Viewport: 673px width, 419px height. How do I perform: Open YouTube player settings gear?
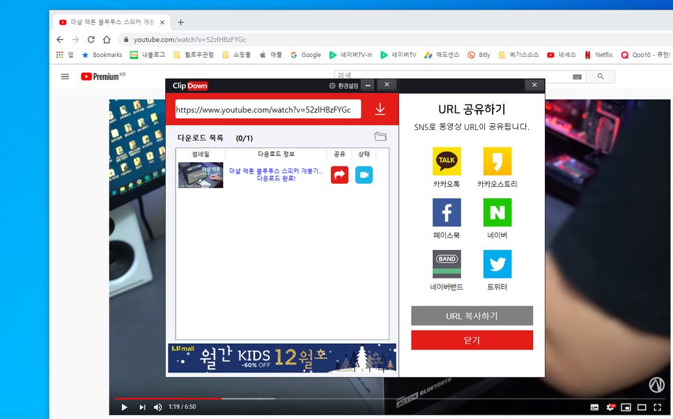(x=610, y=407)
